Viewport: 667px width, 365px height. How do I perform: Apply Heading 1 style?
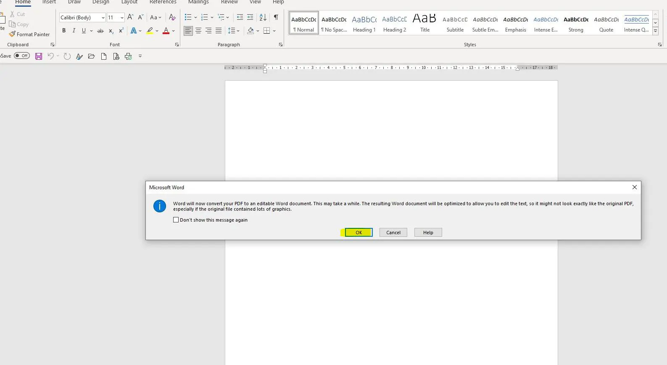(x=364, y=23)
